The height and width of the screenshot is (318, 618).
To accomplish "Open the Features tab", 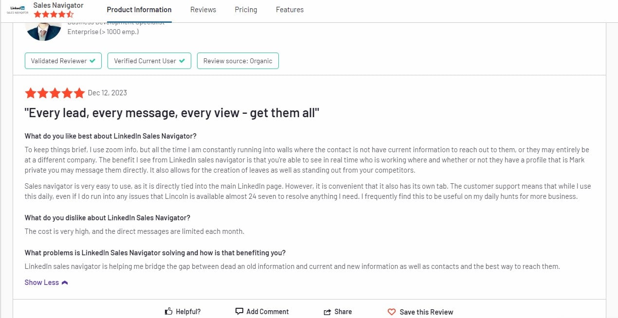I will coord(290,10).
